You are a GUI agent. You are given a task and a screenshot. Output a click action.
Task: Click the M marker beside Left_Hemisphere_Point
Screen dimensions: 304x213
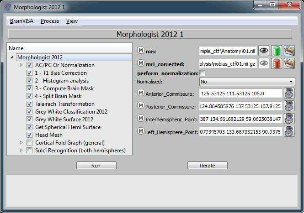pyautogui.click(x=141, y=131)
